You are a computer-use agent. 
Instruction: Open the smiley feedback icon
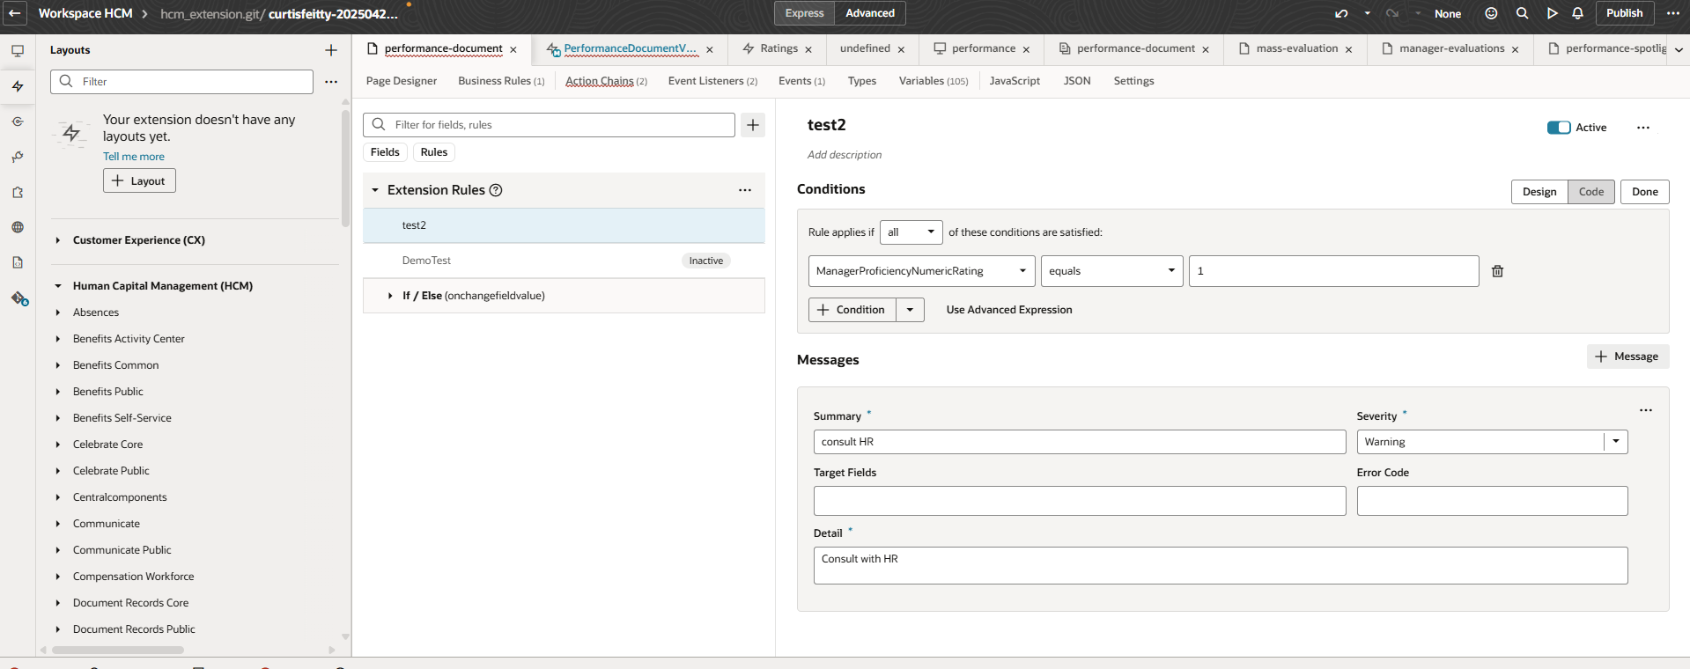coord(1491,13)
